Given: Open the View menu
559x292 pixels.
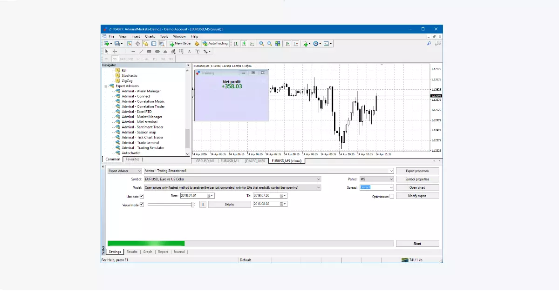Looking at the screenshot, I should pyautogui.click(x=123, y=36).
